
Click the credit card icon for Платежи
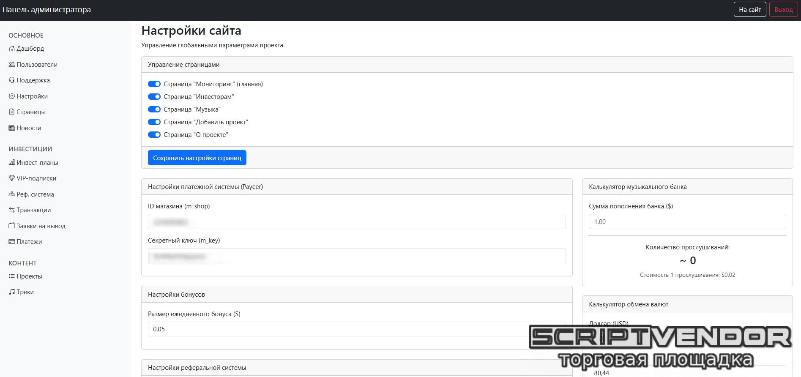pos(12,242)
